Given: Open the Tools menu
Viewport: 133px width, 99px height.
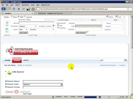Looking at the screenshot, I should point(33,5).
